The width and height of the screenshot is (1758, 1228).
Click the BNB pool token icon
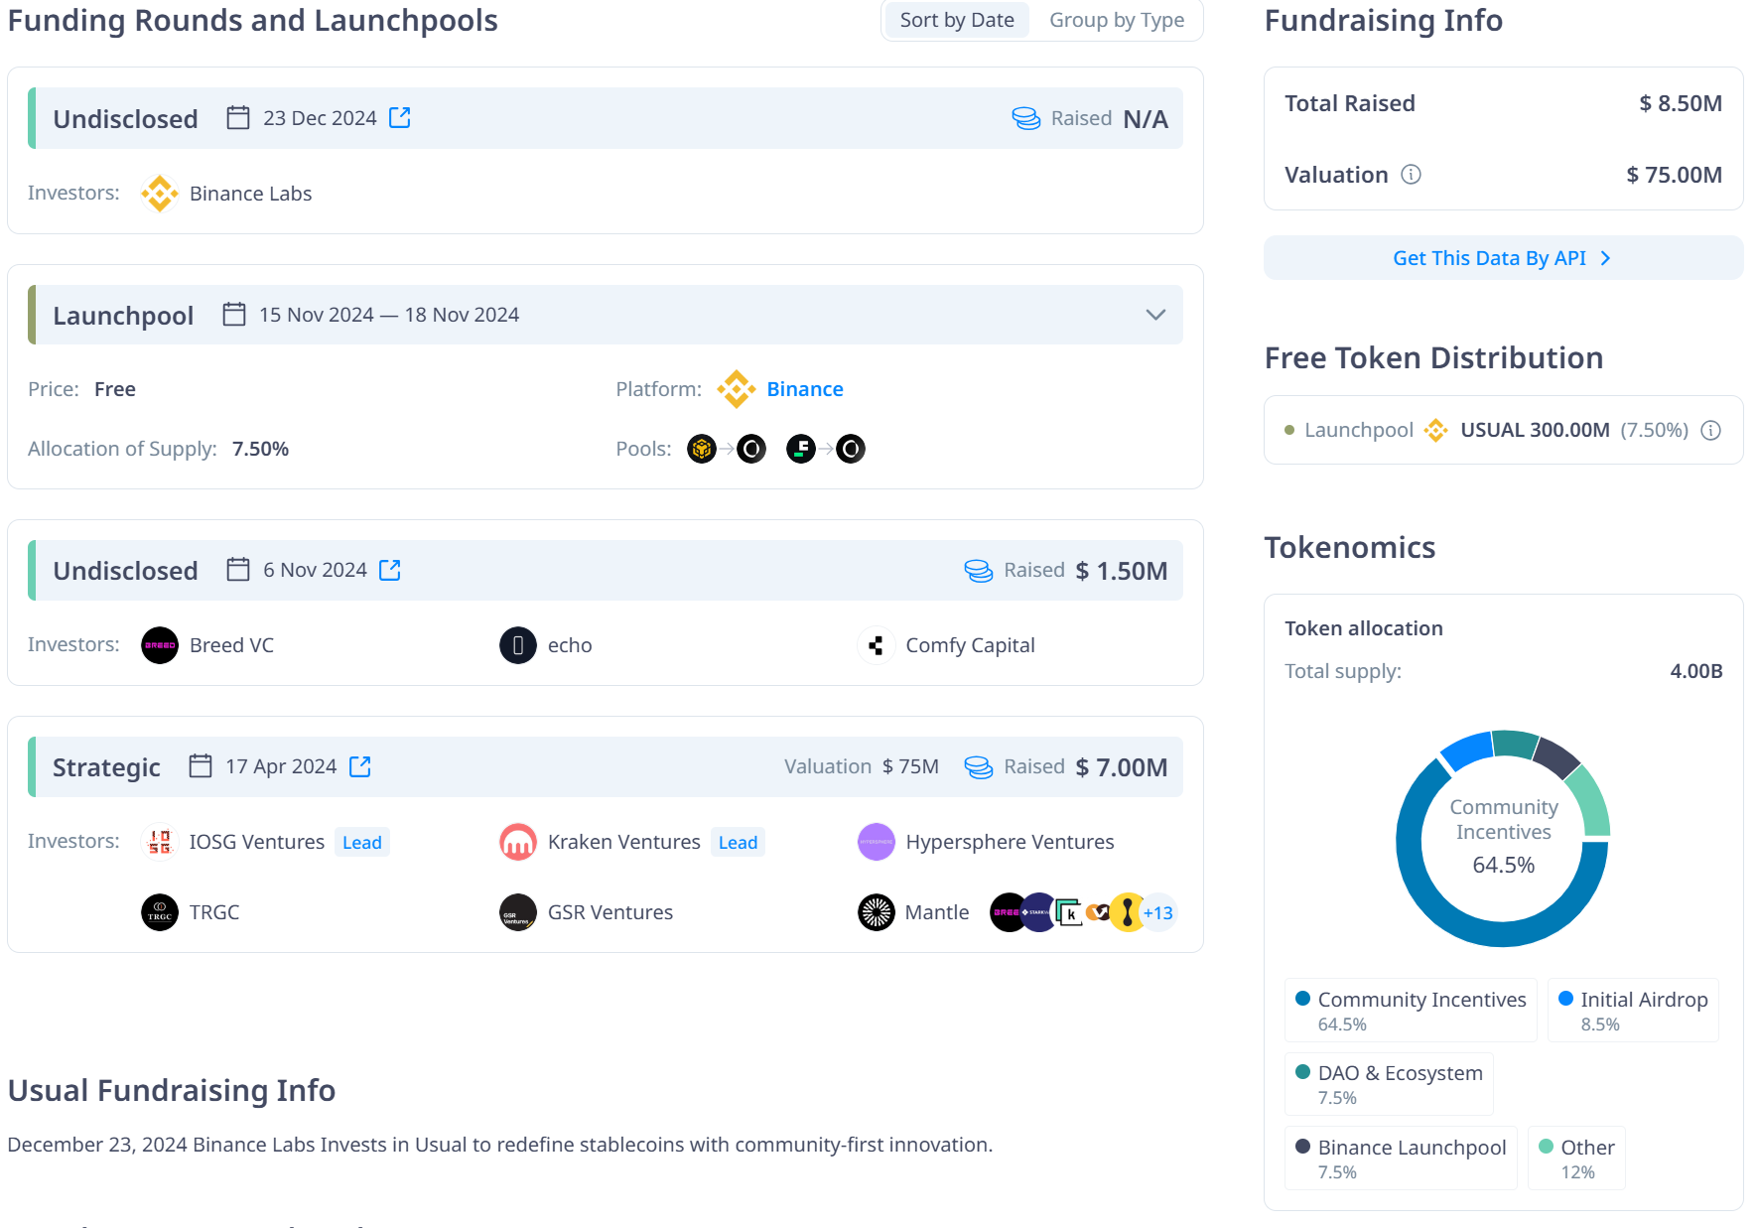click(x=702, y=449)
